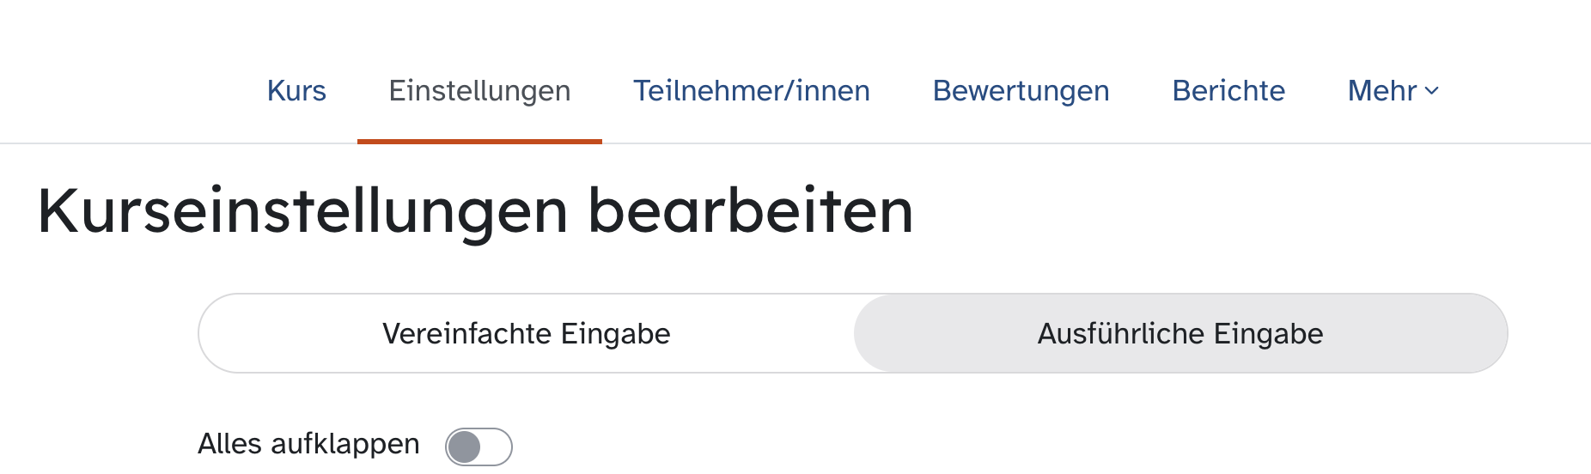Click the grey knob of the toggle
Screen dimensions: 1591x474
(x=465, y=447)
